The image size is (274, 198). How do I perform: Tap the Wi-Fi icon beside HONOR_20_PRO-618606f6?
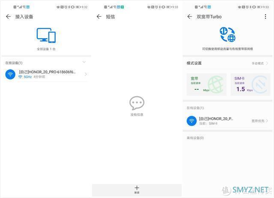pos(10,74)
